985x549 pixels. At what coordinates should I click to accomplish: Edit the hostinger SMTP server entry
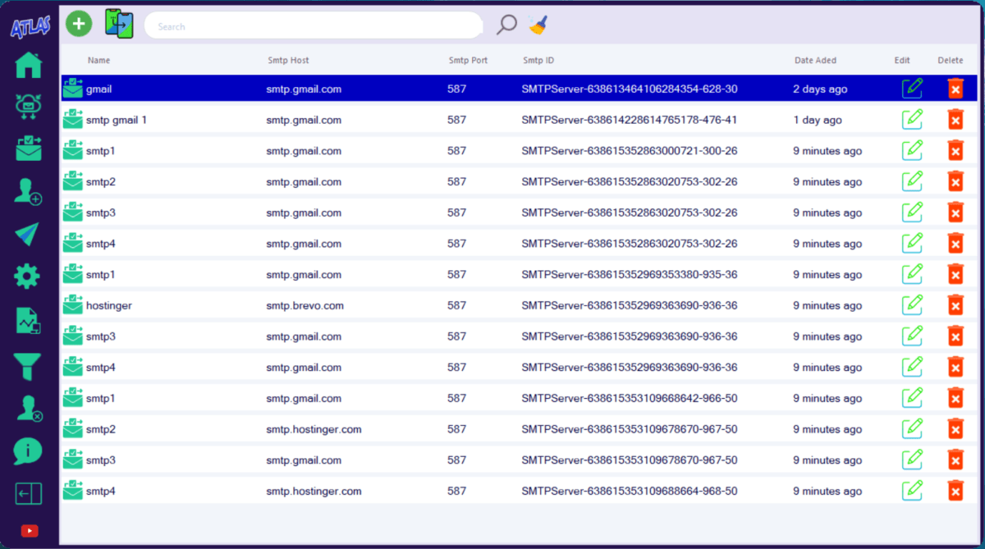912,304
